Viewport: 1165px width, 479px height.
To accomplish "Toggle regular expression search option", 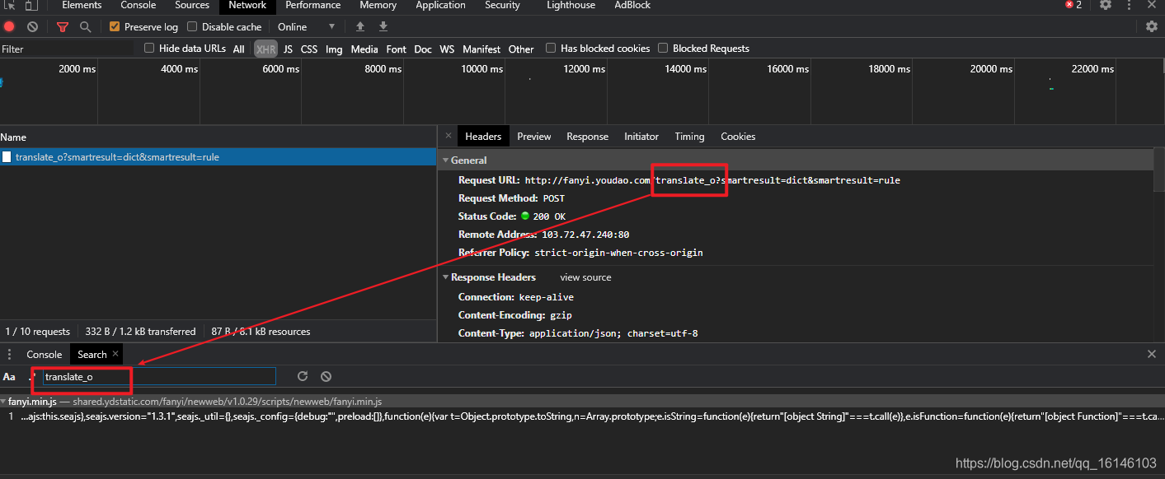I will click(x=33, y=376).
